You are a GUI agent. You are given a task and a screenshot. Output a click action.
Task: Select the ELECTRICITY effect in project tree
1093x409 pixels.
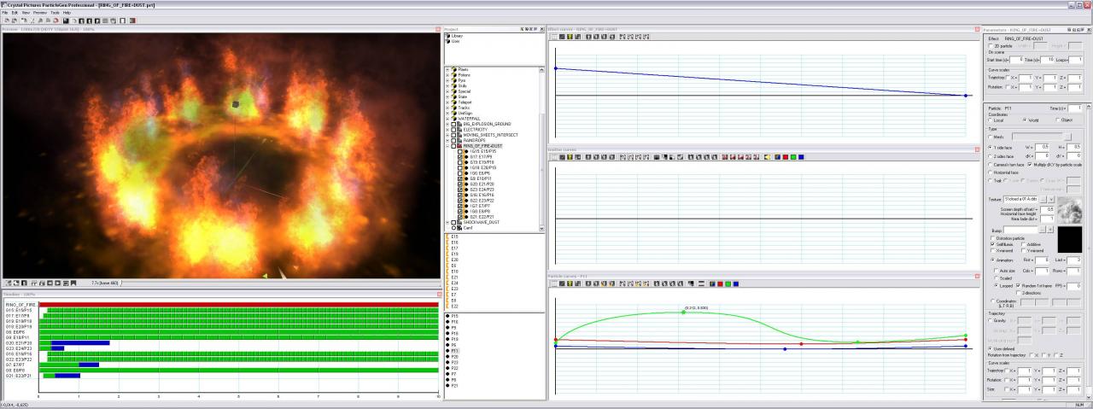[x=476, y=130]
